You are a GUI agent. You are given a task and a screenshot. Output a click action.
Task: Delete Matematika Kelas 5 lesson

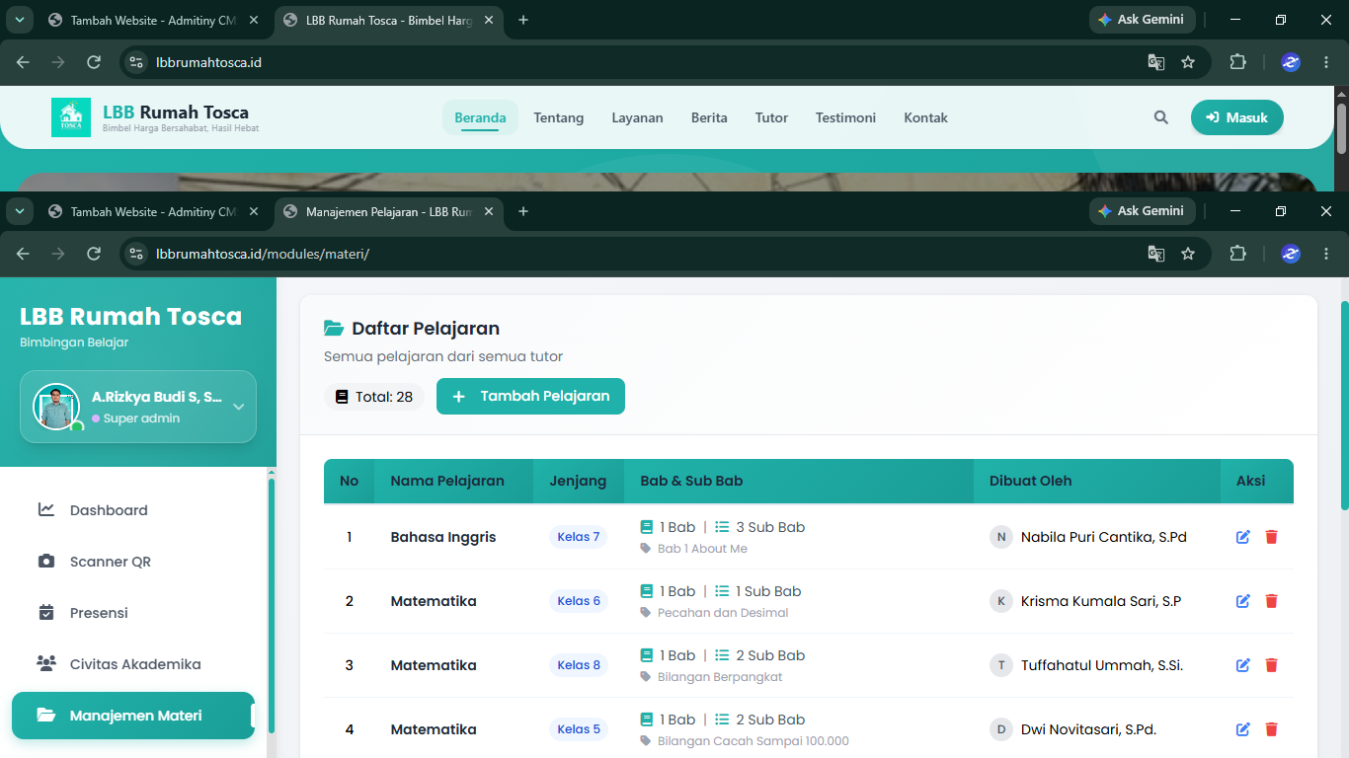click(x=1271, y=729)
